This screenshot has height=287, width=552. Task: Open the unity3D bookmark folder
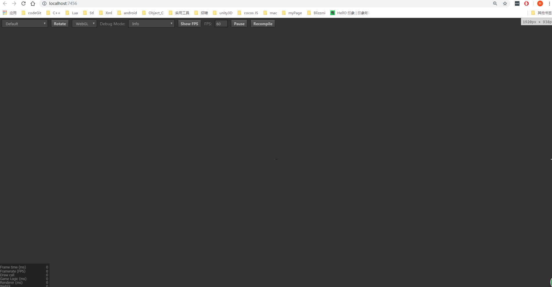(x=223, y=13)
